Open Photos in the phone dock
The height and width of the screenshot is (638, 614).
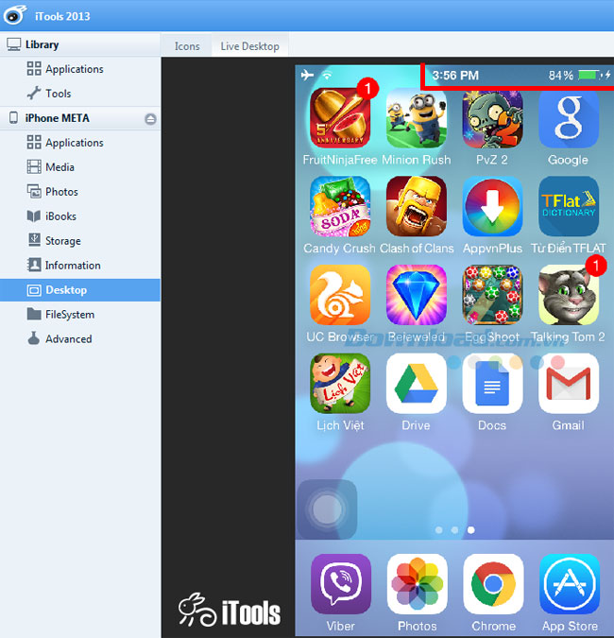click(417, 584)
